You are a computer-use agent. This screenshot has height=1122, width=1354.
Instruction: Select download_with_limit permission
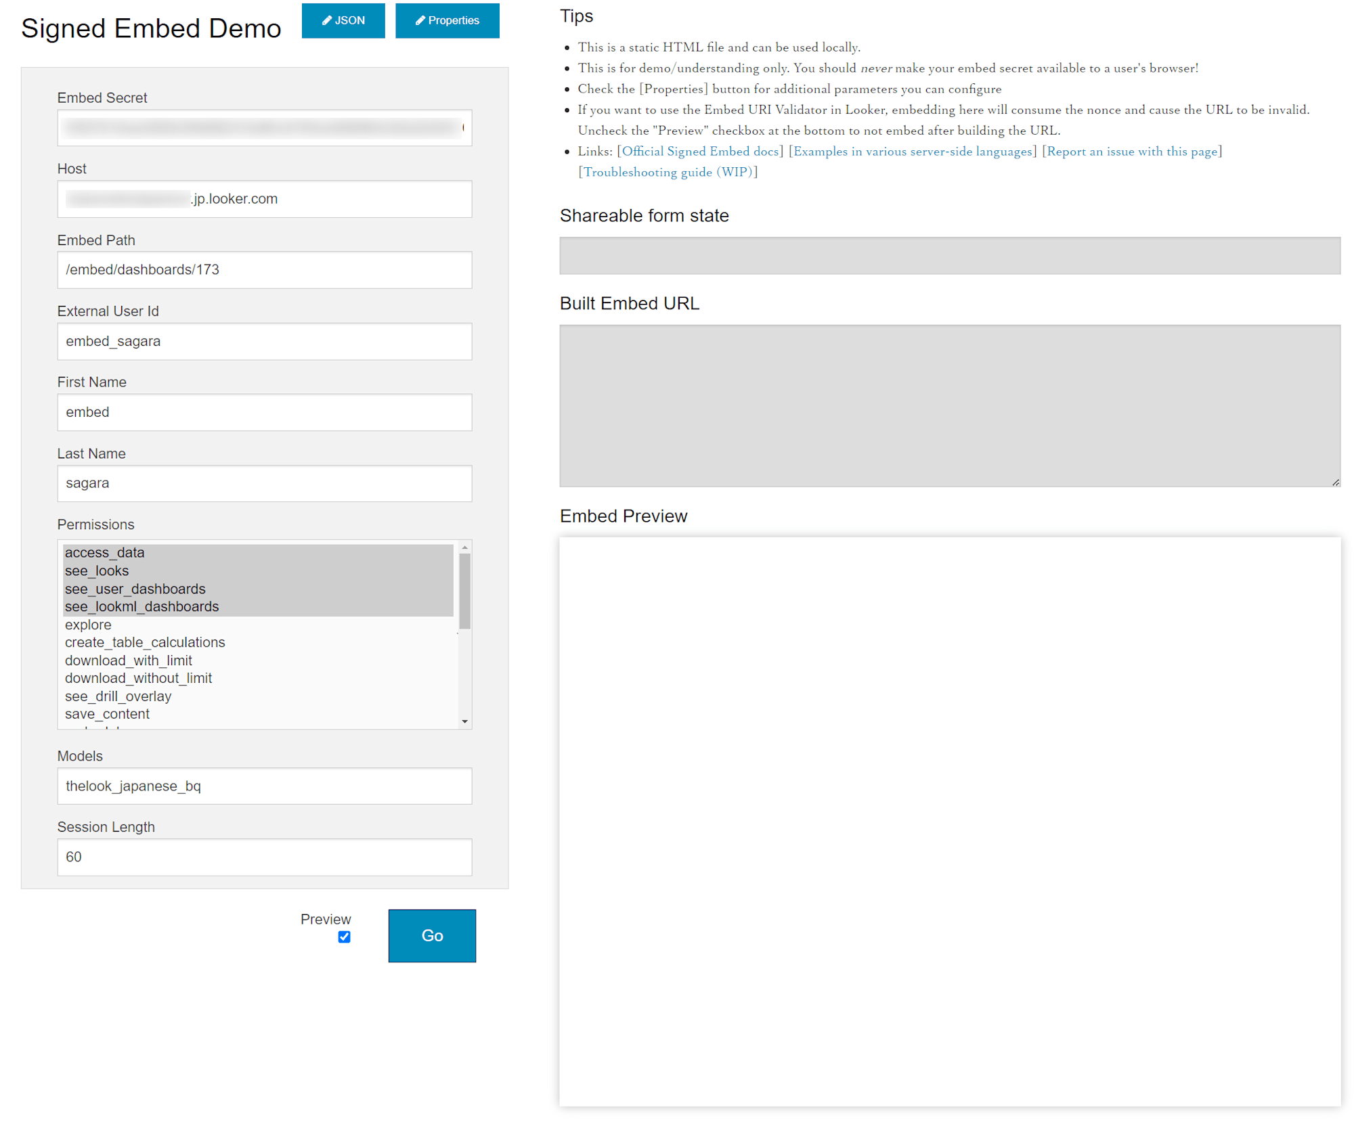pyautogui.click(x=258, y=660)
